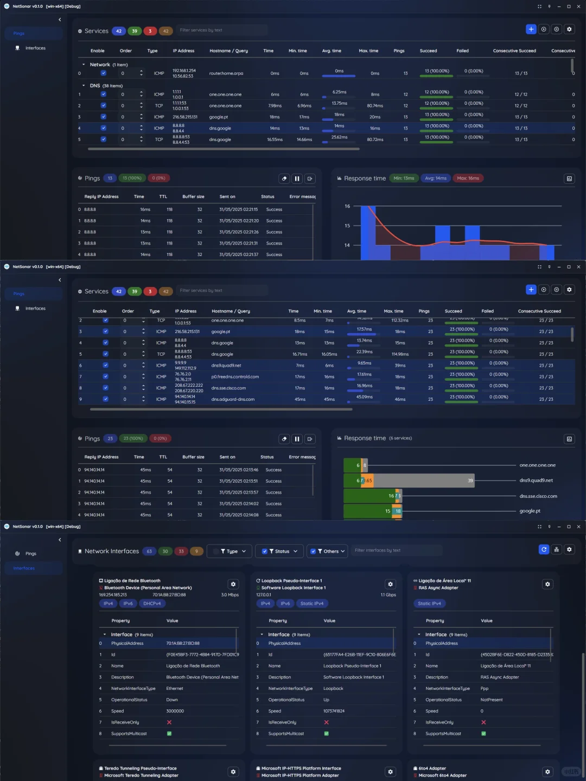The width and height of the screenshot is (586, 781).
Task: Toggle Enable checkbox for dns.adguard-dns.com row
Action: tap(105, 399)
